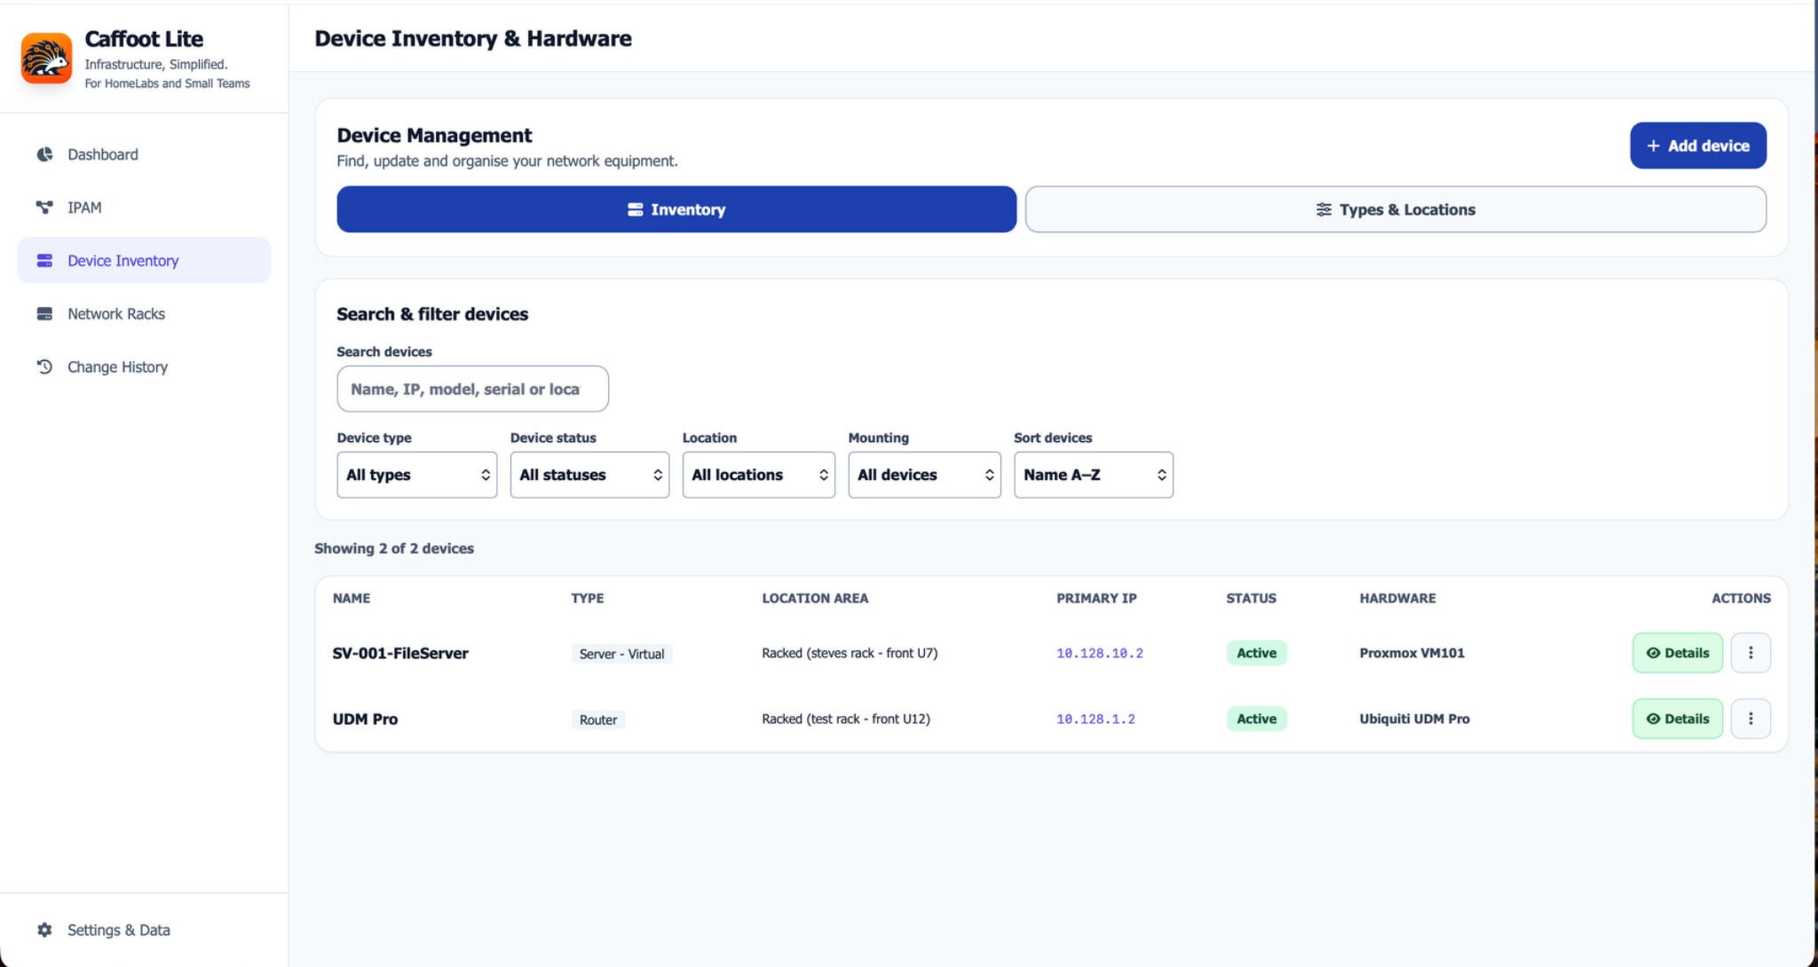Expand the Device status dropdown

point(589,475)
